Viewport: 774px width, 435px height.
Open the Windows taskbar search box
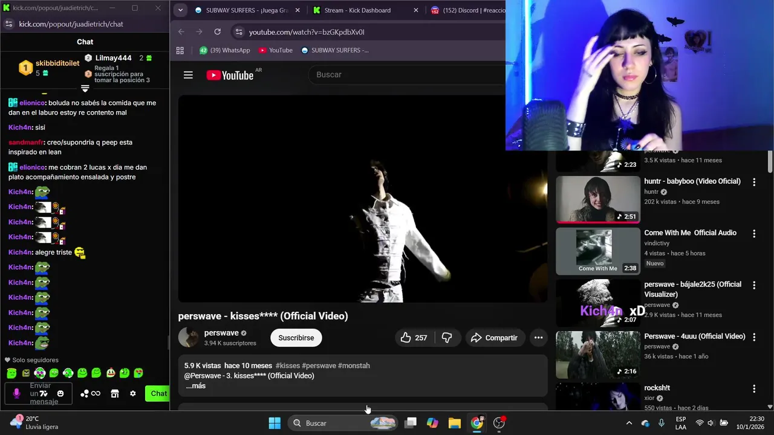343,423
